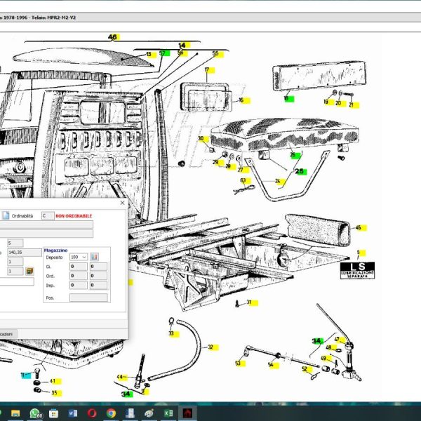Image resolution: width=421 pixels, height=421 pixels.
Task: Open the chart icon next to Deposito
Action: (95, 257)
